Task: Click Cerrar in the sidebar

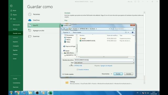Action: pyautogui.click(x=15, y=59)
